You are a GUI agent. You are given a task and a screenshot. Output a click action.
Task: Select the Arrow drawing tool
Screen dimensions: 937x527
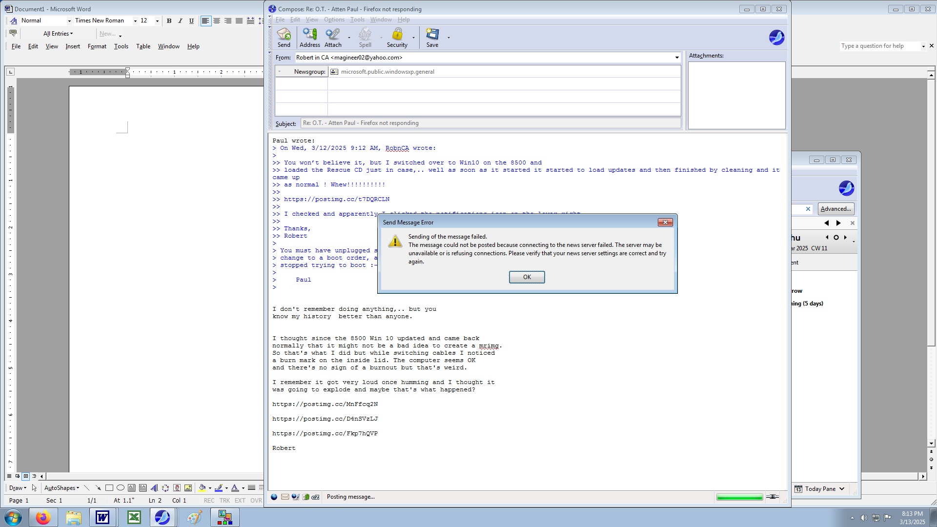[x=98, y=488]
